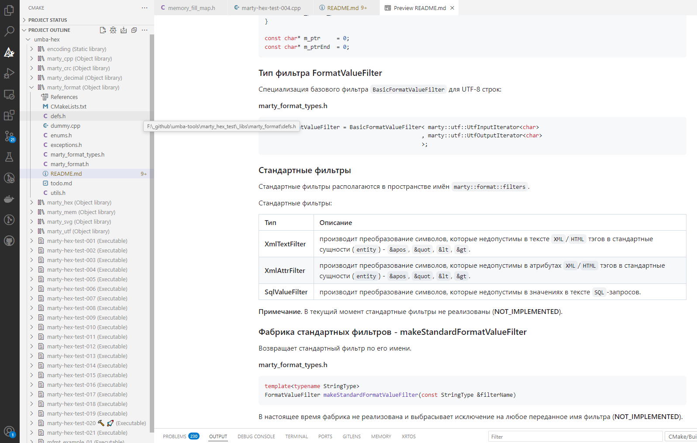The image size is (697, 443).
Task: Open the GitHub view in activity bar
Action: tap(9, 241)
